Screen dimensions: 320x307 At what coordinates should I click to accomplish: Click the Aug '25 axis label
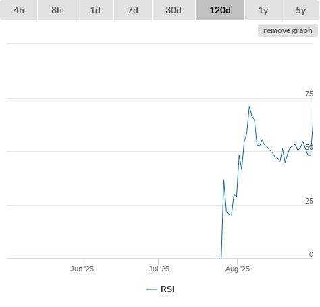[238, 269]
